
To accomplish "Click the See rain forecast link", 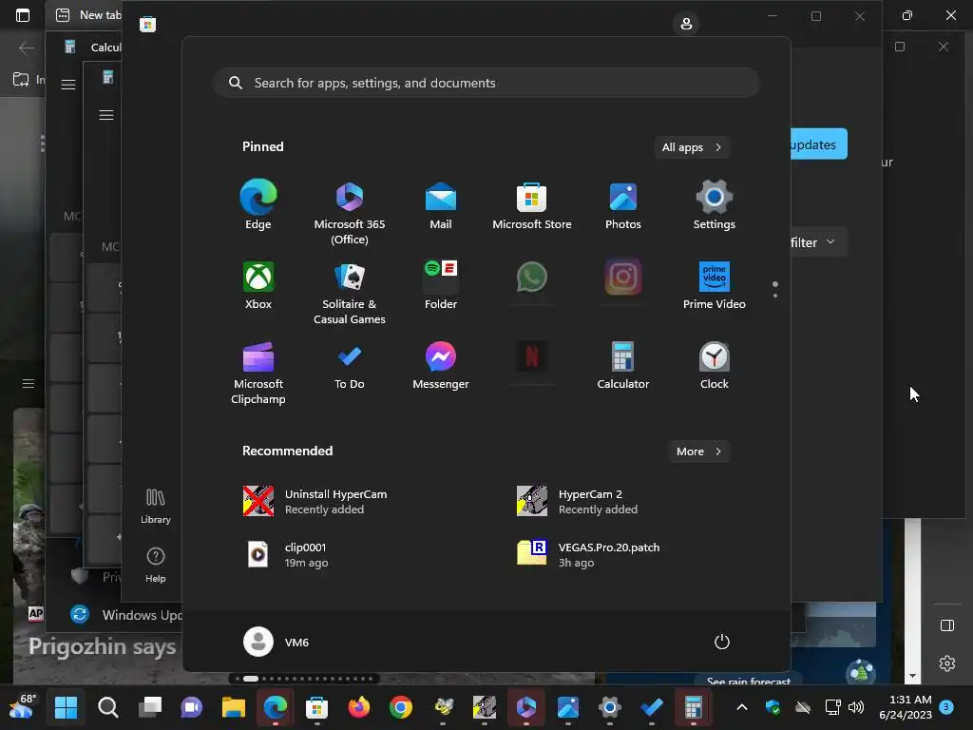I will click(x=749, y=681).
